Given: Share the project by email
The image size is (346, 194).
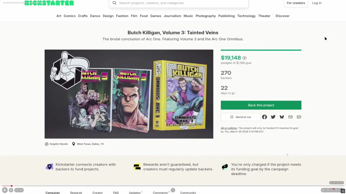Looking at the screenshot, I should point(290,117).
